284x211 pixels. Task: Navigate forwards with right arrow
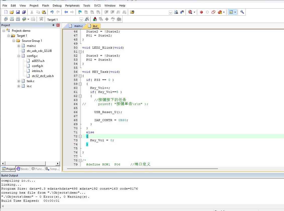point(72,12)
